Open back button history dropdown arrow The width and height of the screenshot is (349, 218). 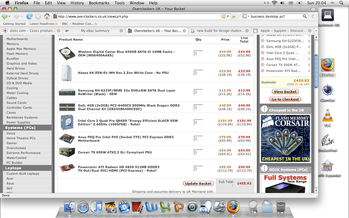(9, 17)
